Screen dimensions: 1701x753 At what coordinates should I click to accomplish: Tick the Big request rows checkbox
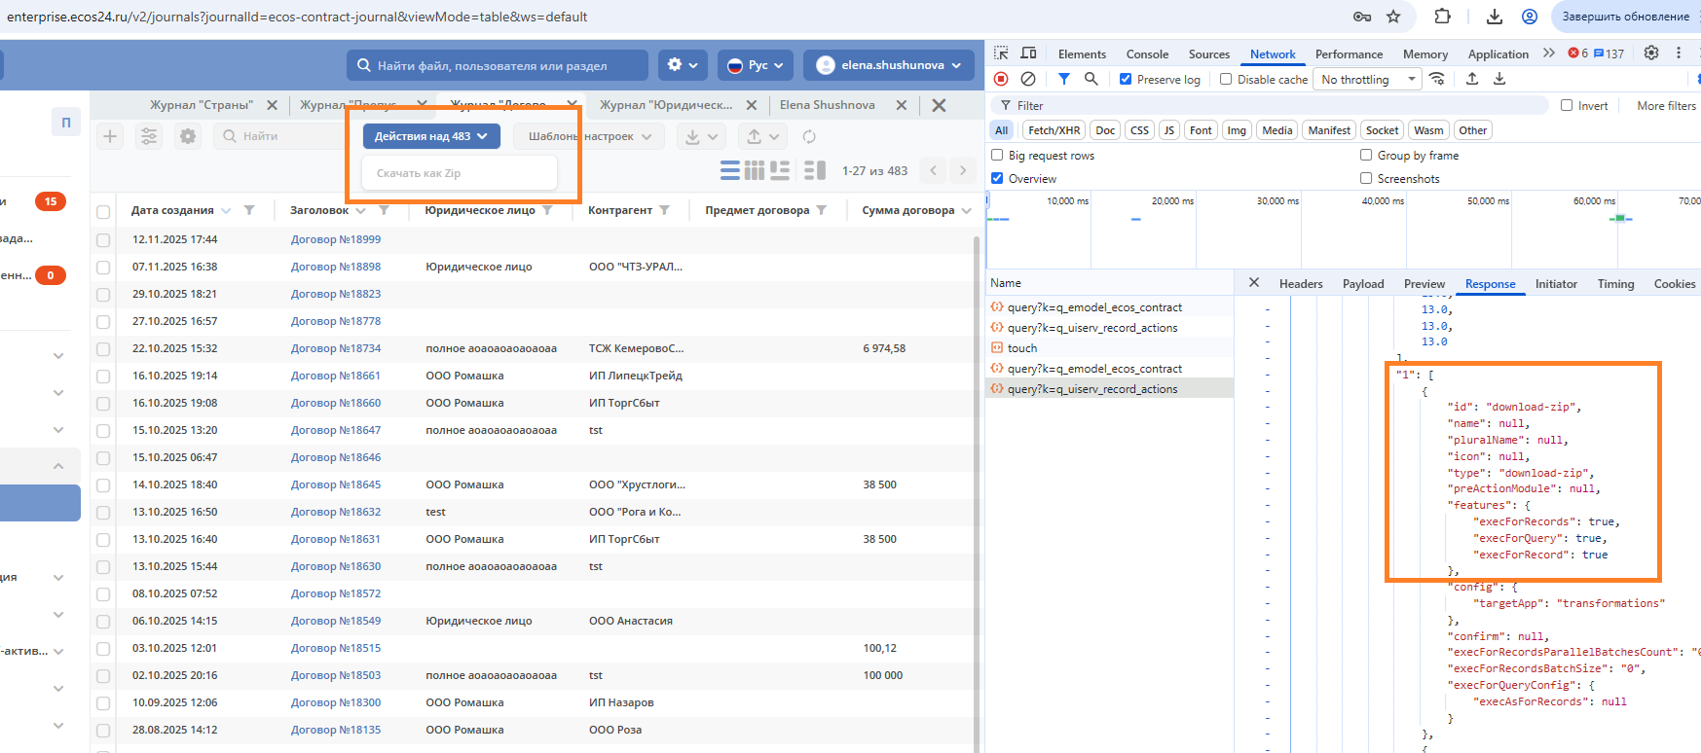(997, 156)
